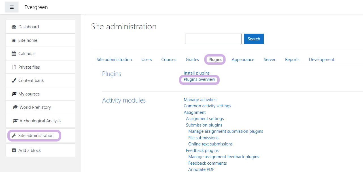The height and width of the screenshot is (172, 363).
Task: Click the Add a block plus icon
Action: [x=14, y=151]
